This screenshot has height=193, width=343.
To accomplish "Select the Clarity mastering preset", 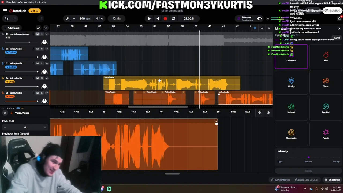I will [x=291, y=83].
